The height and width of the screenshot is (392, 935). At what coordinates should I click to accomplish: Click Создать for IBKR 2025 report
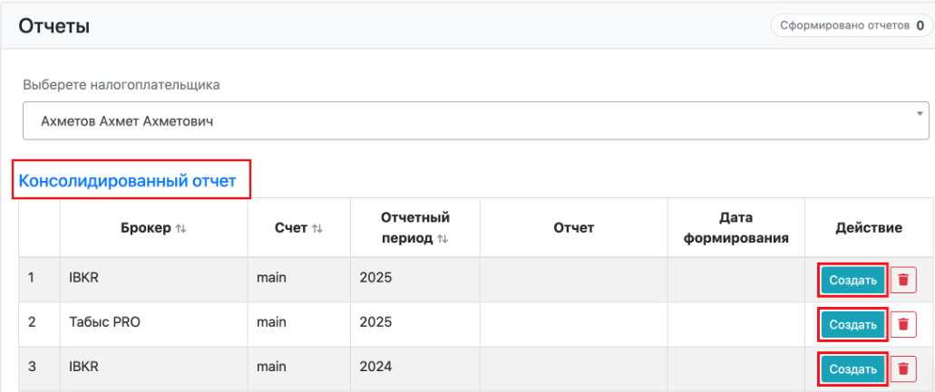tap(852, 280)
